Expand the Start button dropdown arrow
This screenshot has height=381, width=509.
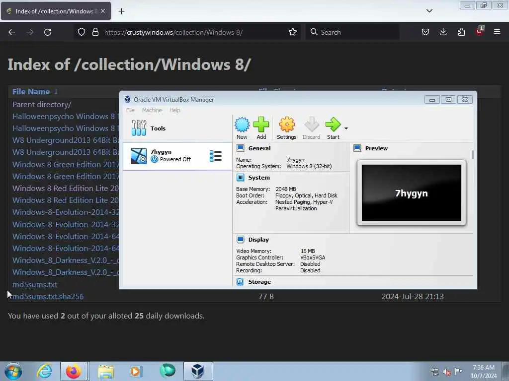click(x=346, y=128)
